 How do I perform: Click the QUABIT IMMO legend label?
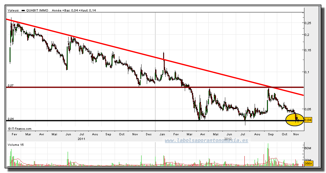pos(37,11)
